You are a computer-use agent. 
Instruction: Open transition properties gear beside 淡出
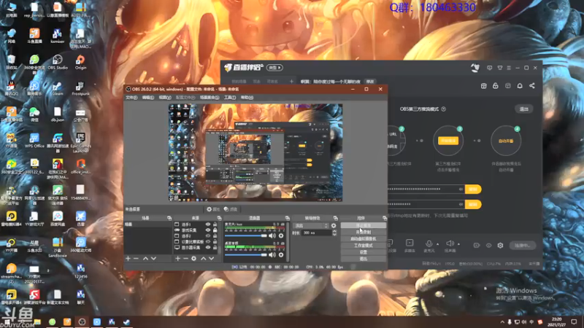click(x=334, y=226)
